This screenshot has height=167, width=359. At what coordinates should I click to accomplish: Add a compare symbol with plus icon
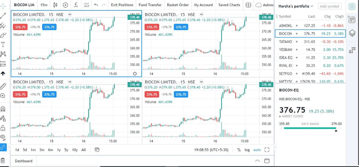(x=65, y=5)
